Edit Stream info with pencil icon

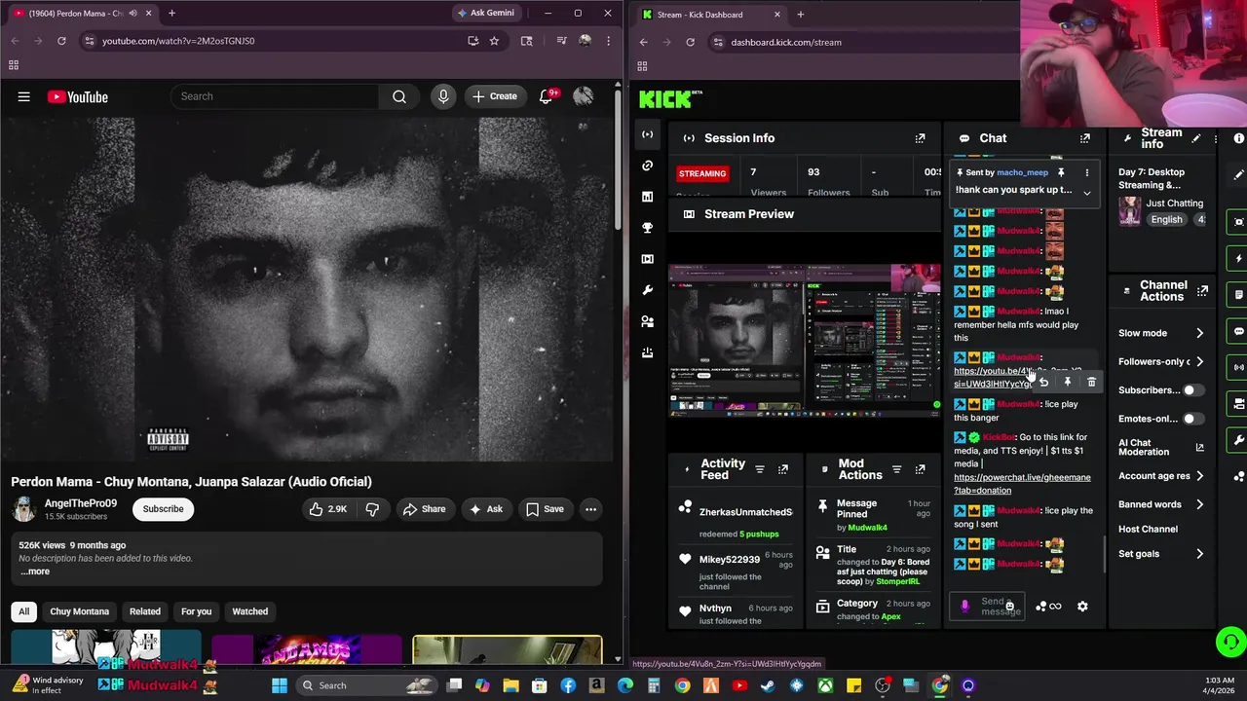click(1196, 138)
